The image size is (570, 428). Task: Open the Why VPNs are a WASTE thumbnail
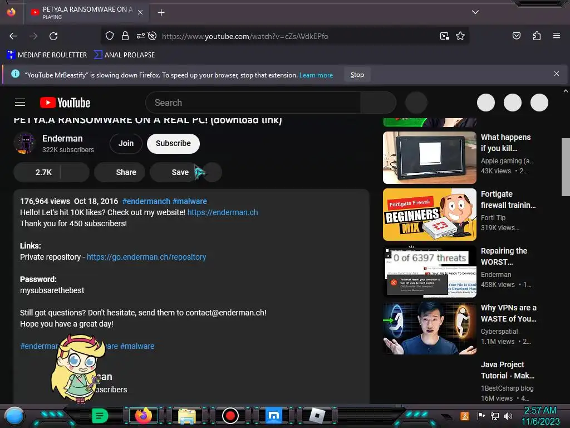click(x=430, y=328)
